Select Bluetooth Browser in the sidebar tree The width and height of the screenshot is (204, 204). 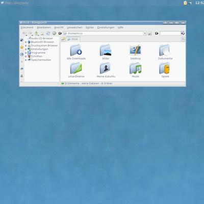(42, 42)
